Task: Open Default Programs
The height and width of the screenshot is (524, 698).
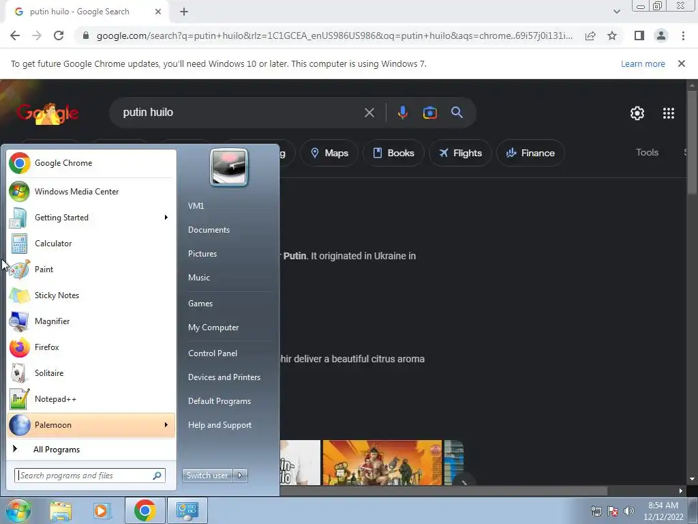Action: point(219,401)
